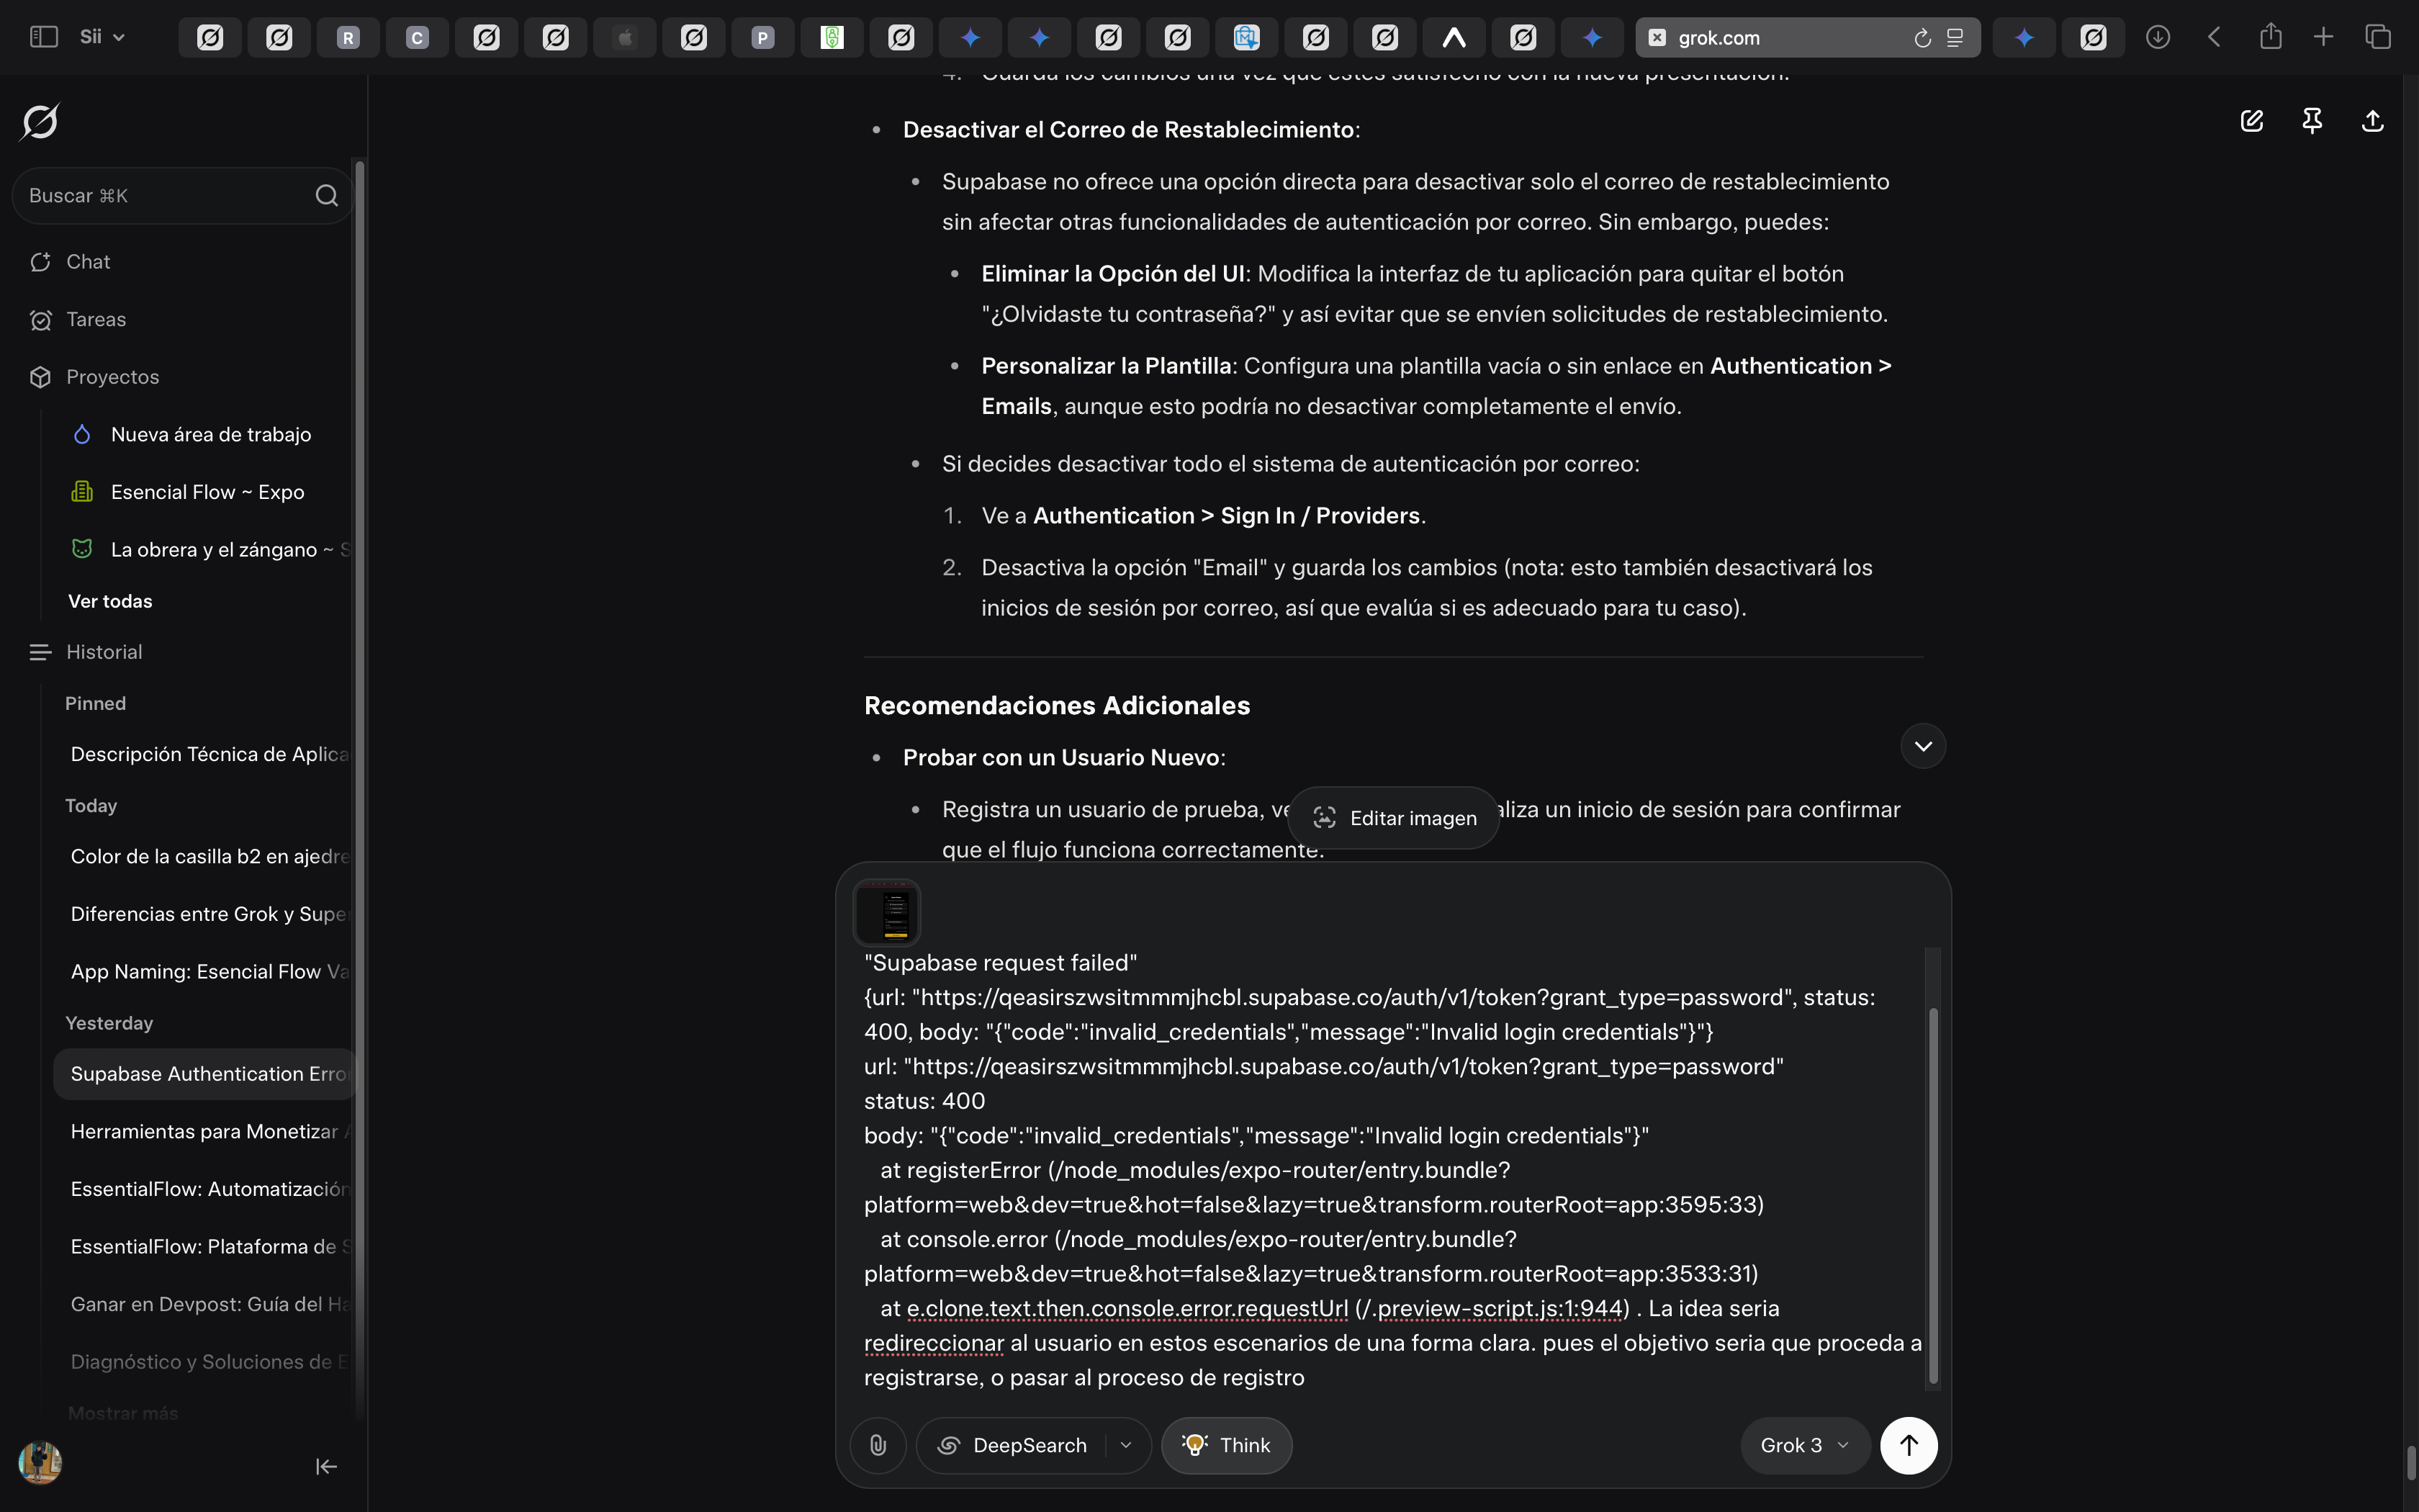Screen dimensions: 2419x1512
Task: Toggle the Think mode button
Action: pyautogui.click(x=1227, y=1445)
